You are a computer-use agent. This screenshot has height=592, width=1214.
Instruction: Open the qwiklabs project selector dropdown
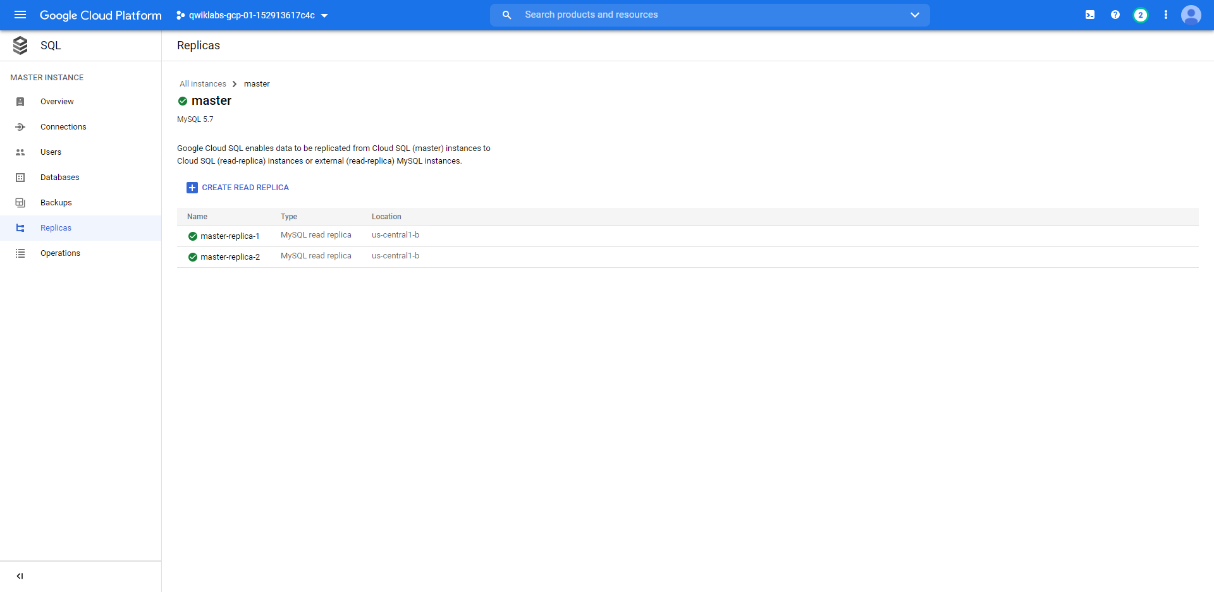(x=252, y=15)
